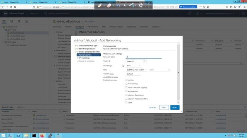Reload the page with the browser refresh icon
The image size is (247, 138).
[11, 7]
